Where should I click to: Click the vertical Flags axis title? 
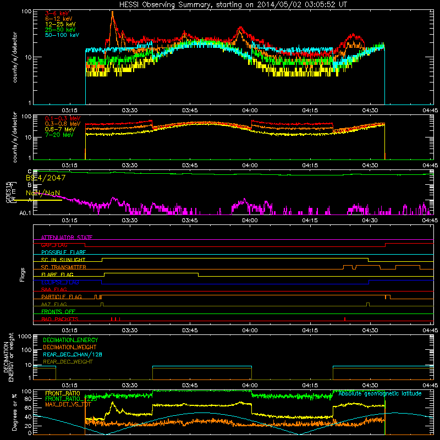coord(22,274)
